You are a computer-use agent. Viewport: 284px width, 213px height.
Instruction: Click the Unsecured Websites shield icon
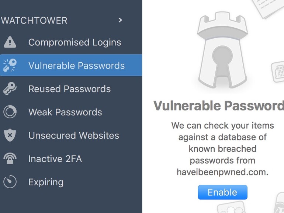(x=10, y=135)
